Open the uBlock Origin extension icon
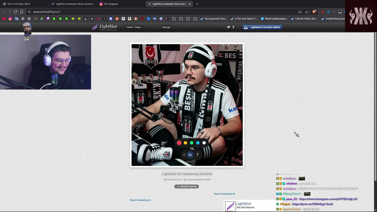Image resolution: width=377 pixels, height=212 pixels. point(322,12)
